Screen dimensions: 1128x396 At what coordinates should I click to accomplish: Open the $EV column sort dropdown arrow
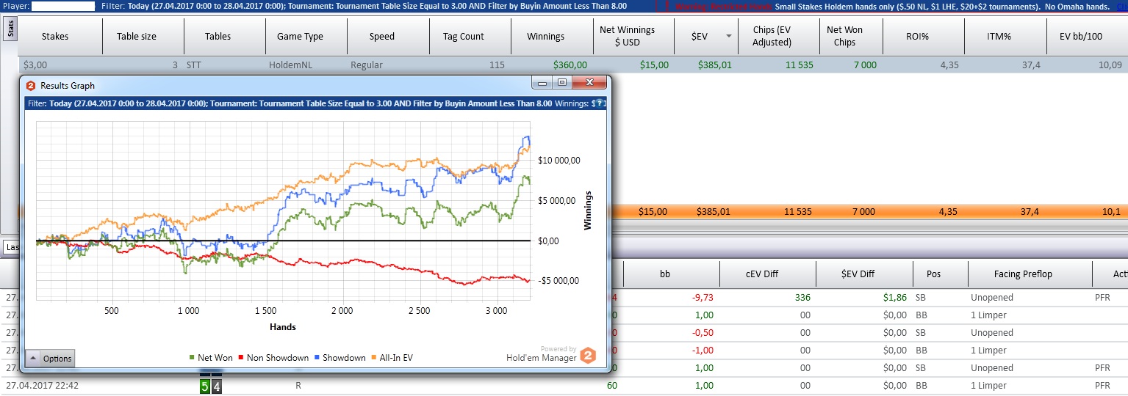[728, 36]
